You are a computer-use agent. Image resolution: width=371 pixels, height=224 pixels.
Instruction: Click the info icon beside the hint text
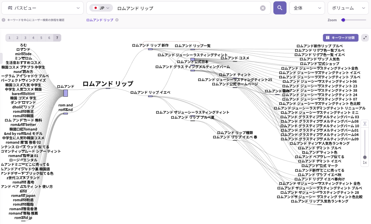[x=3, y=20]
